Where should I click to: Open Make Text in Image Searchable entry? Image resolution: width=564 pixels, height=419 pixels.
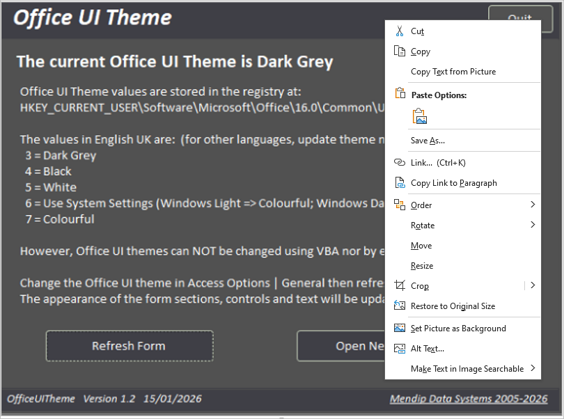point(462,368)
